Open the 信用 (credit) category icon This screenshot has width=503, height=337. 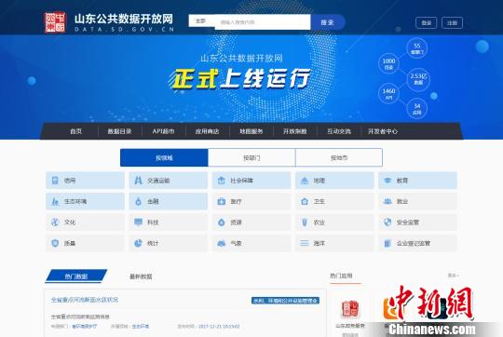pos(55,181)
